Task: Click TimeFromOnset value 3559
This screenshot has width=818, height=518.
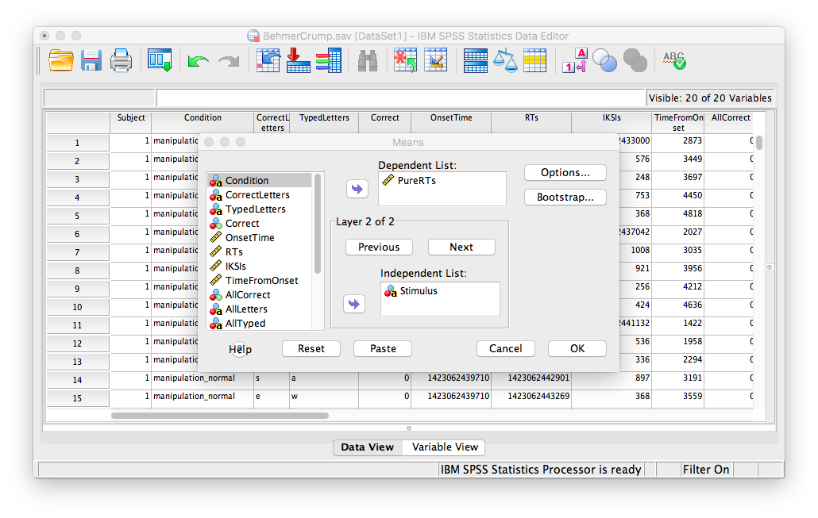Action: click(677, 396)
